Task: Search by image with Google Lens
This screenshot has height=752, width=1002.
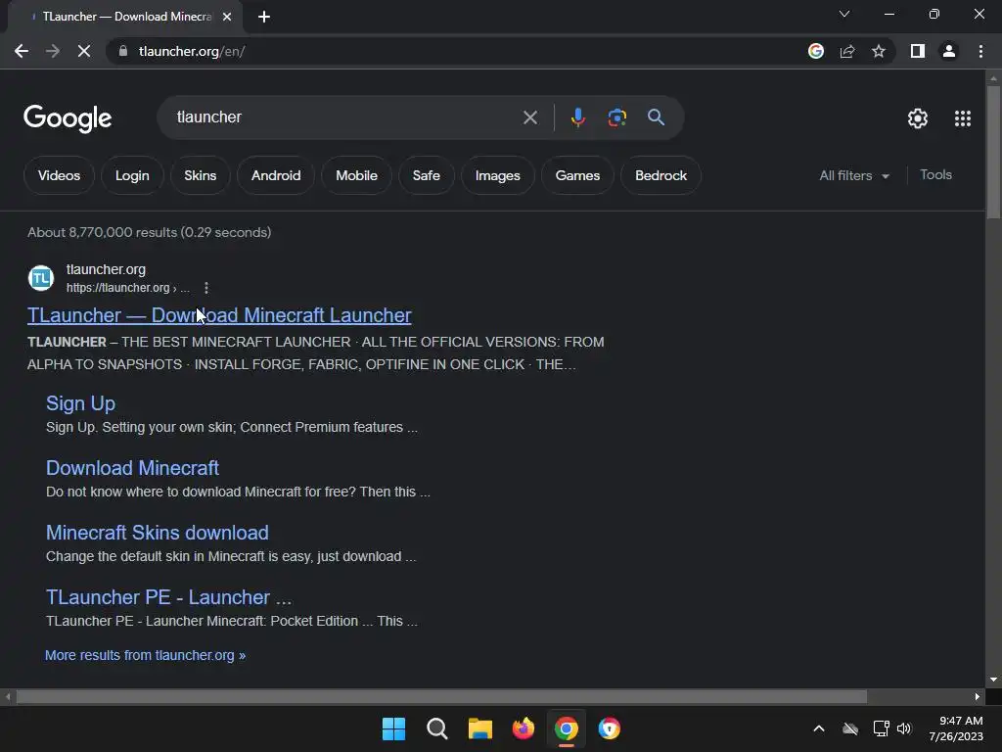Action: point(616,117)
